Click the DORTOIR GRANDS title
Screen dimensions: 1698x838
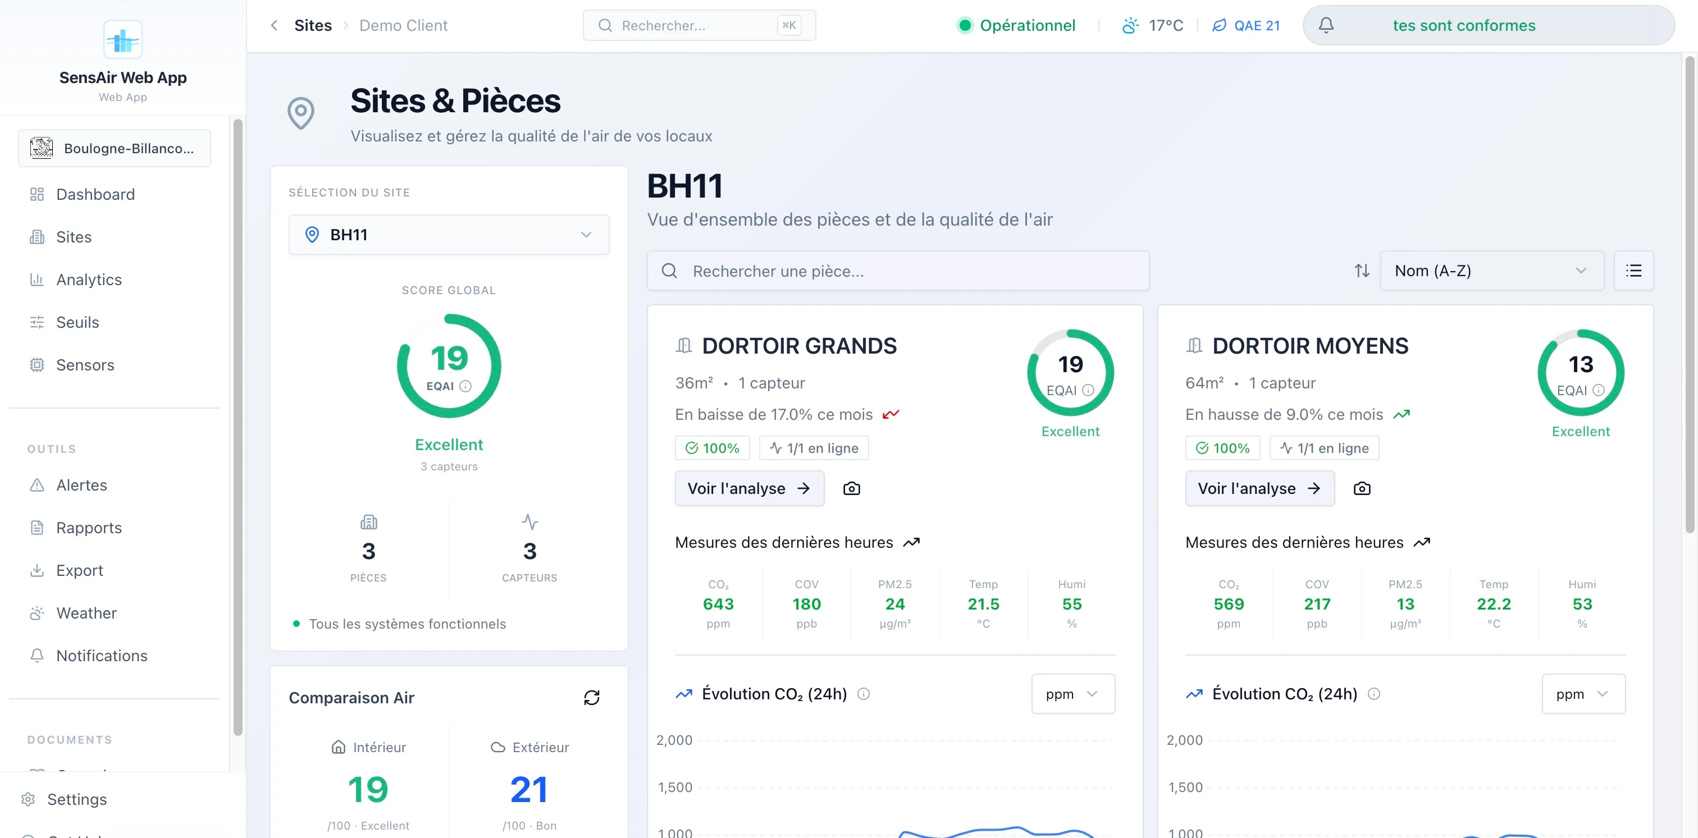point(799,346)
